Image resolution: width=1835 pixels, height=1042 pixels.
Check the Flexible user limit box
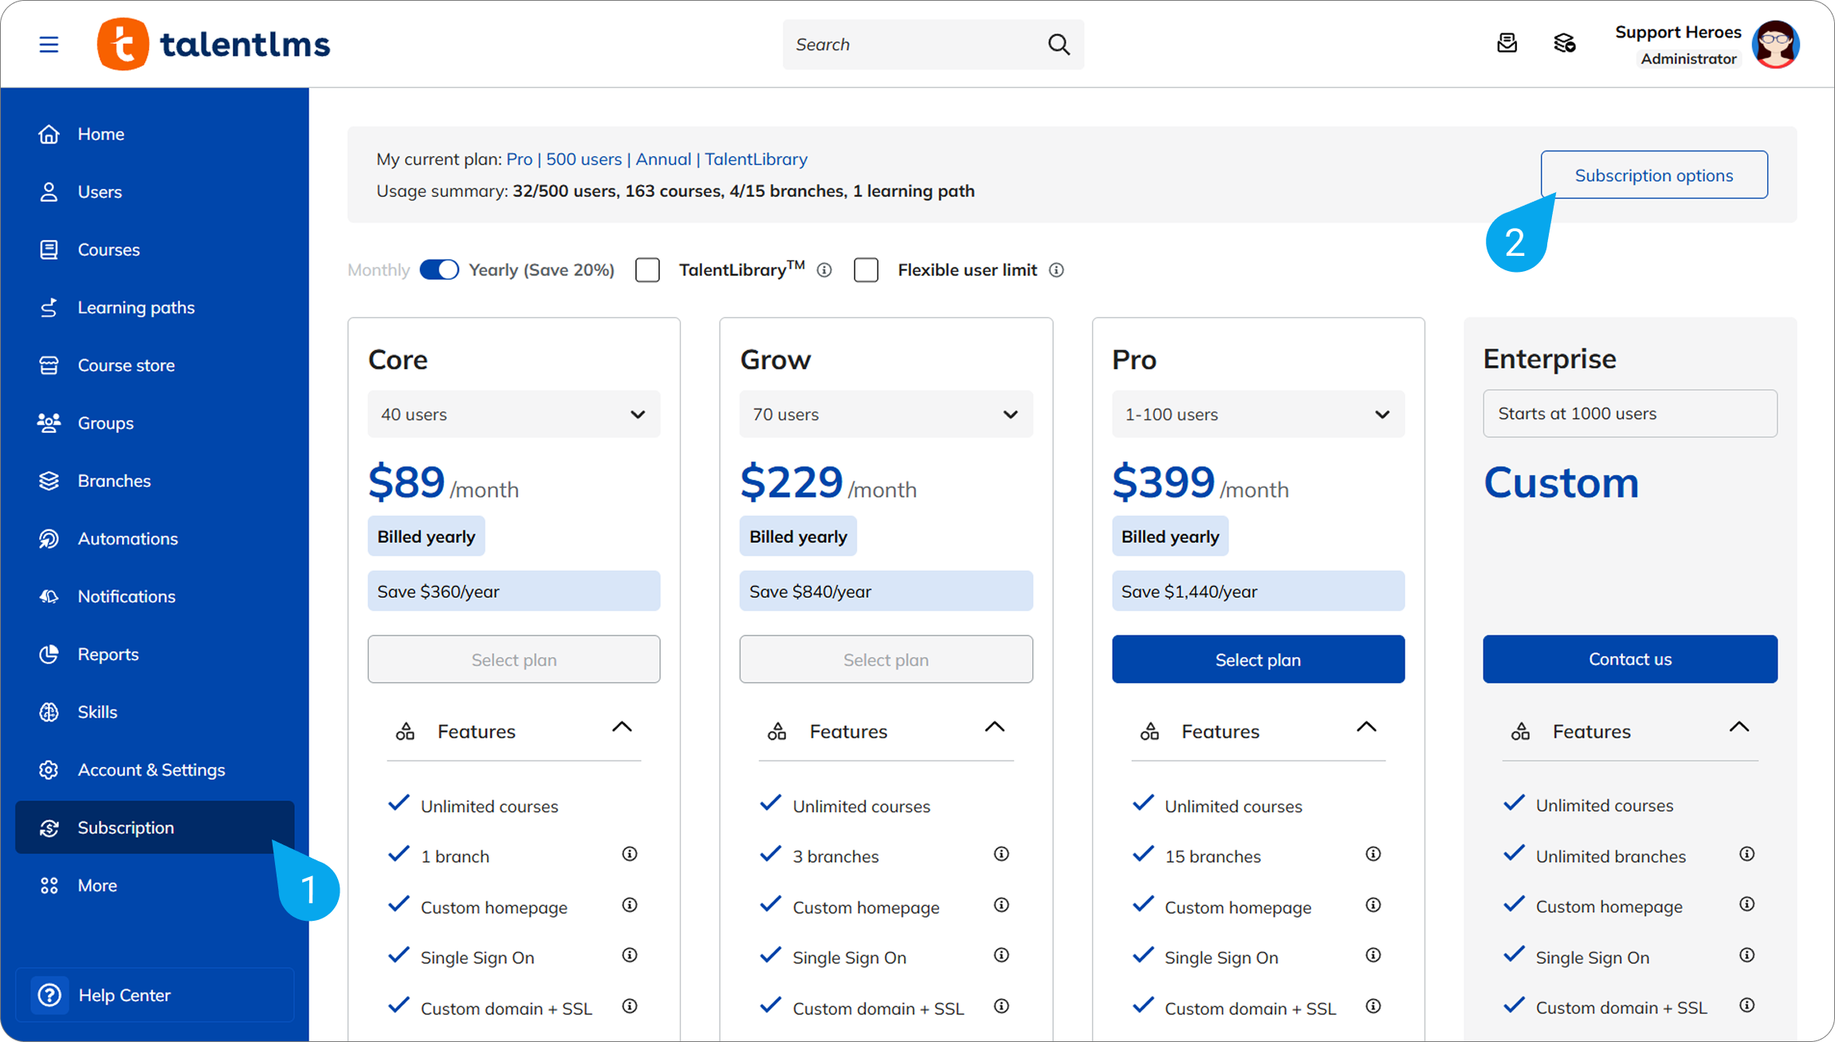tap(866, 270)
